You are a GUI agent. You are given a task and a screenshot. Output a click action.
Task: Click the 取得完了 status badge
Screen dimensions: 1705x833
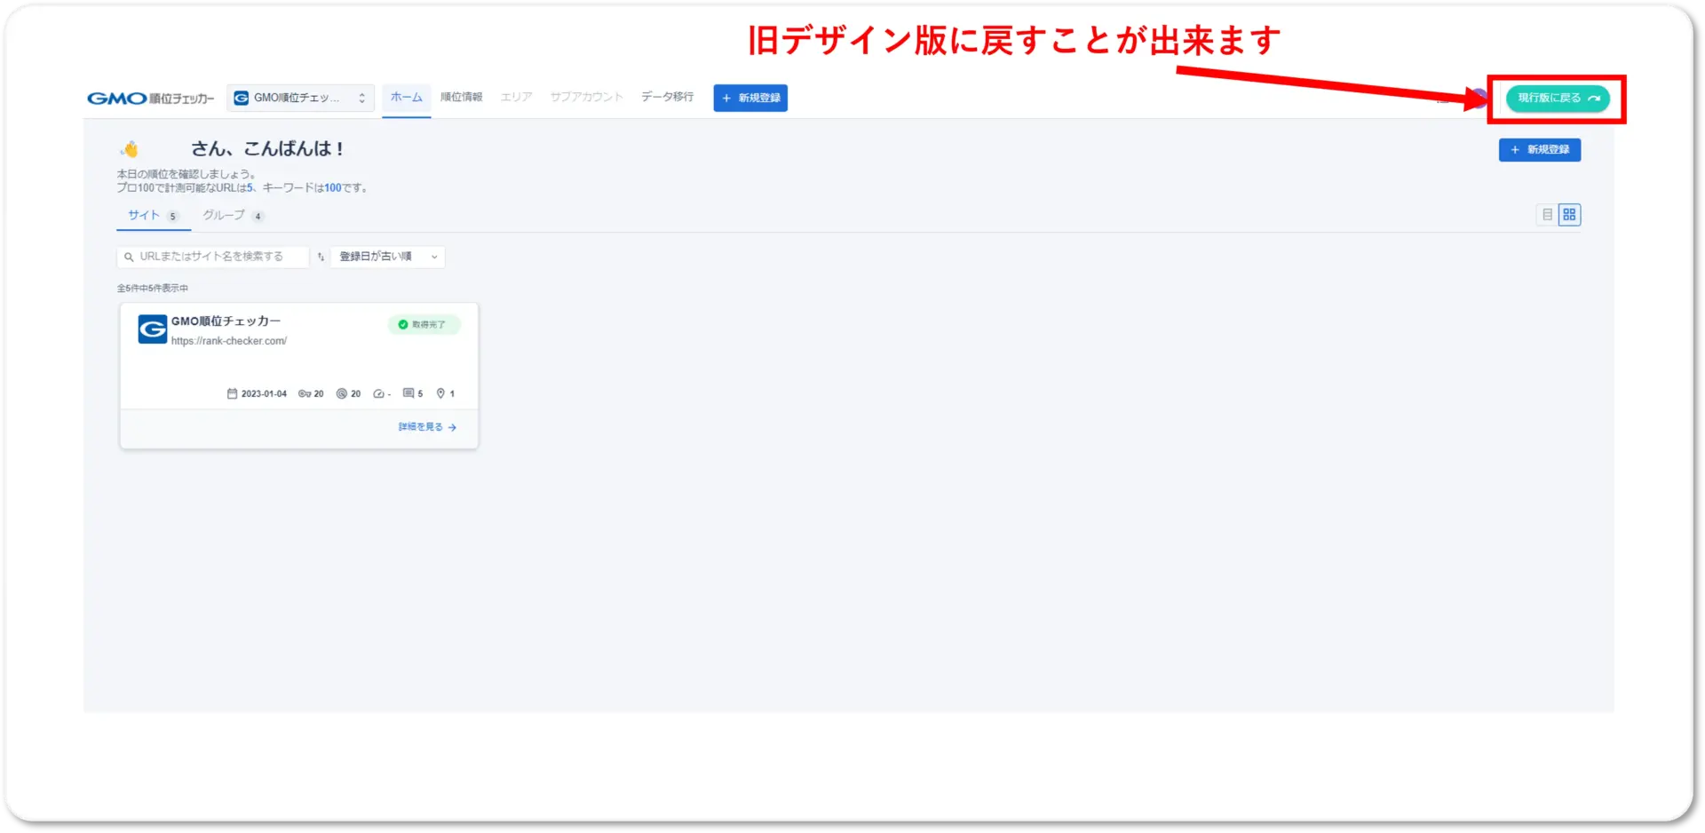[424, 325]
